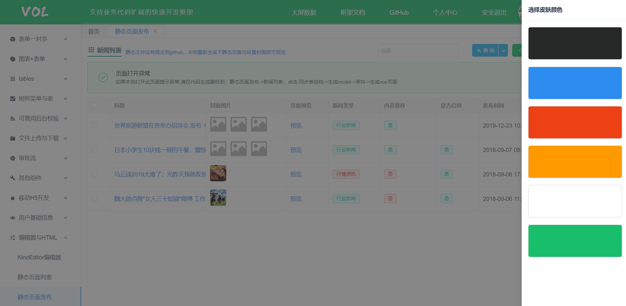The height and width of the screenshot is (306, 626).
Task: Click the icon beside 树形菜单与表
Action: tap(13, 99)
